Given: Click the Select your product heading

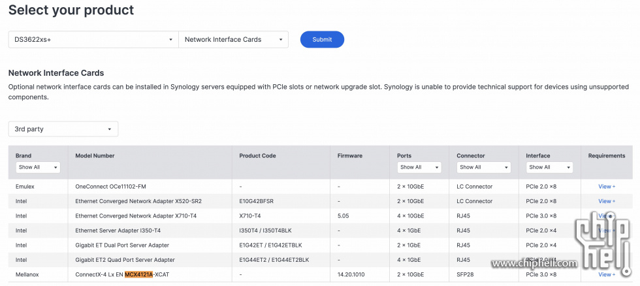Looking at the screenshot, I should pyautogui.click(x=71, y=10).
